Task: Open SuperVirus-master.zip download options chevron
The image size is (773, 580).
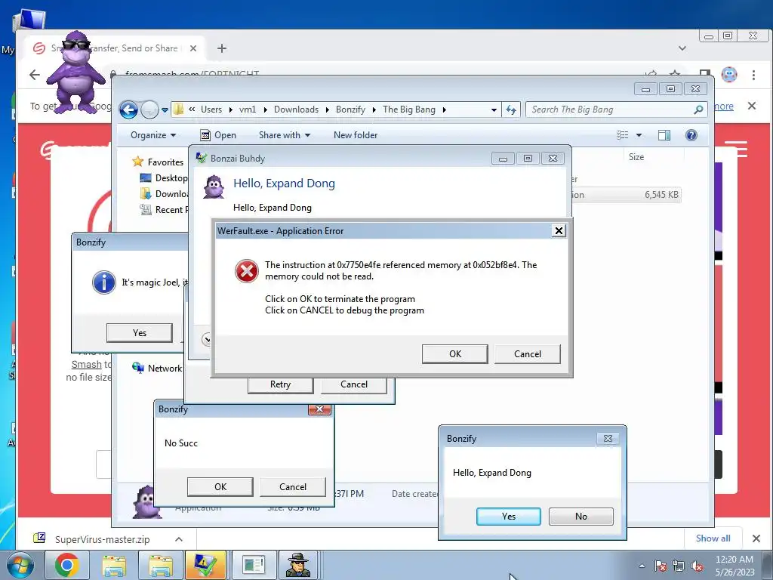Action: pyautogui.click(x=179, y=539)
